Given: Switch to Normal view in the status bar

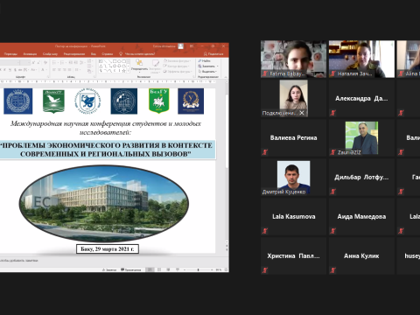Looking at the screenshot, I should (x=150, y=269).
